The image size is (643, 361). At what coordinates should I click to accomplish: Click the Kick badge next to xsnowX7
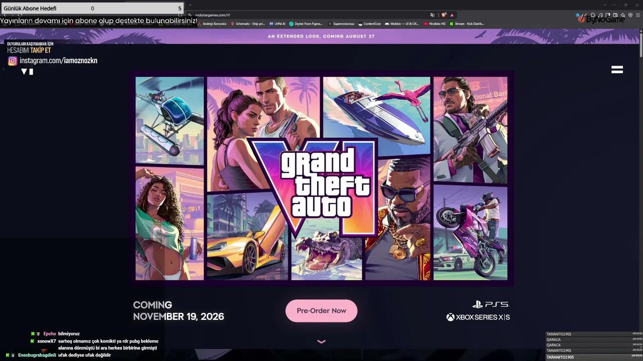coord(33,341)
